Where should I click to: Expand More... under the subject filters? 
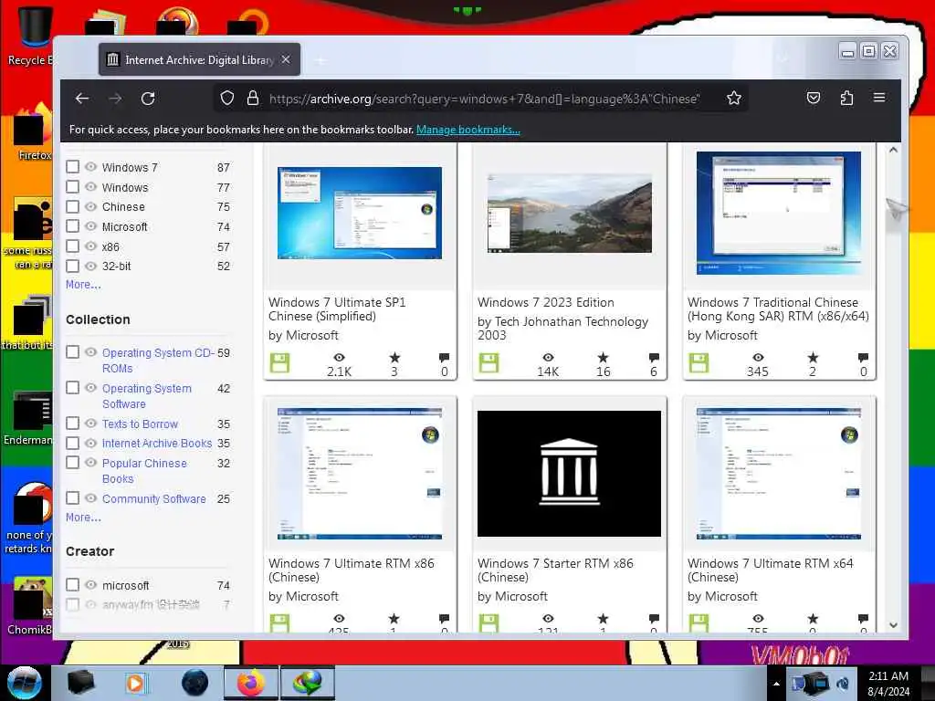[x=83, y=285]
